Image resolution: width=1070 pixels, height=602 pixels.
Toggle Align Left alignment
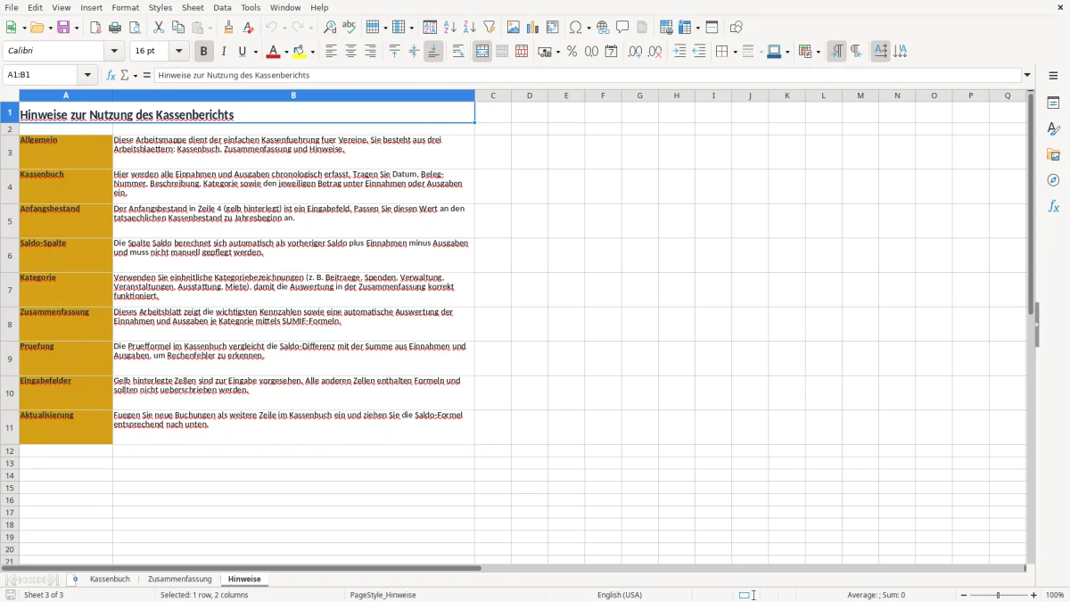331,52
